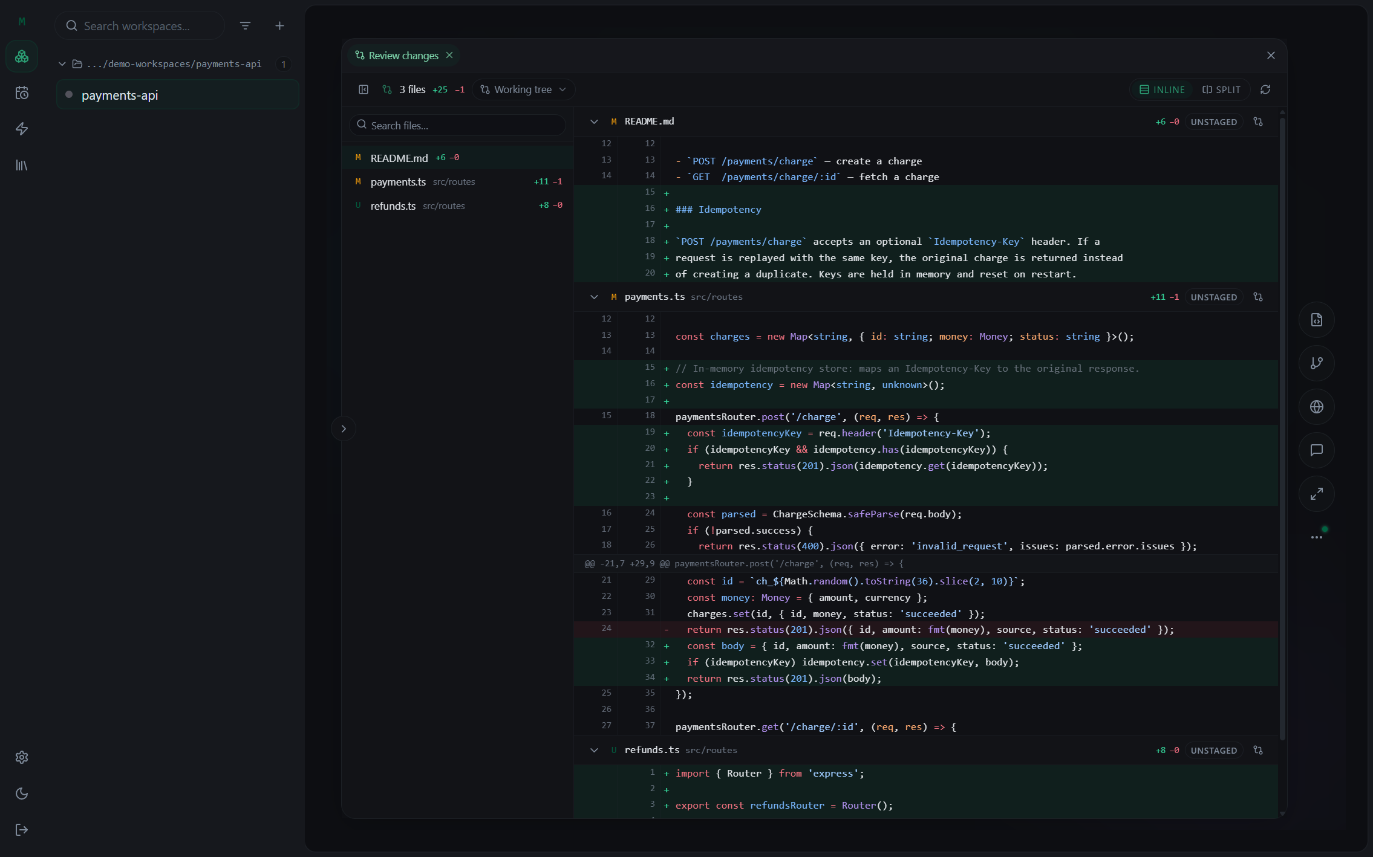Open the chat comment icon in right rail
Image resolution: width=1373 pixels, height=857 pixels.
pos(1317,450)
